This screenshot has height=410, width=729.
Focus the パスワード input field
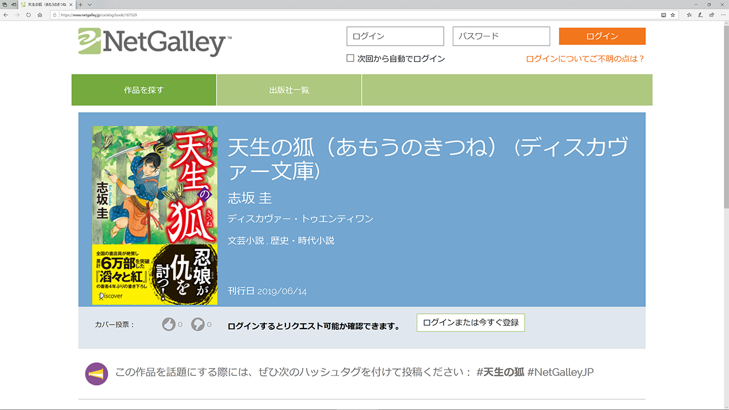[501, 36]
